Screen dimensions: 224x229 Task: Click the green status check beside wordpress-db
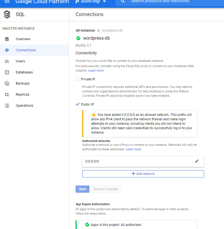(78, 38)
